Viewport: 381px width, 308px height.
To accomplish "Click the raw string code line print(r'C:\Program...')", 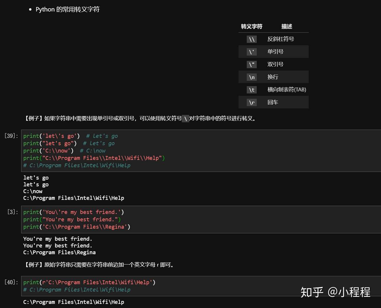I will click(89, 282).
